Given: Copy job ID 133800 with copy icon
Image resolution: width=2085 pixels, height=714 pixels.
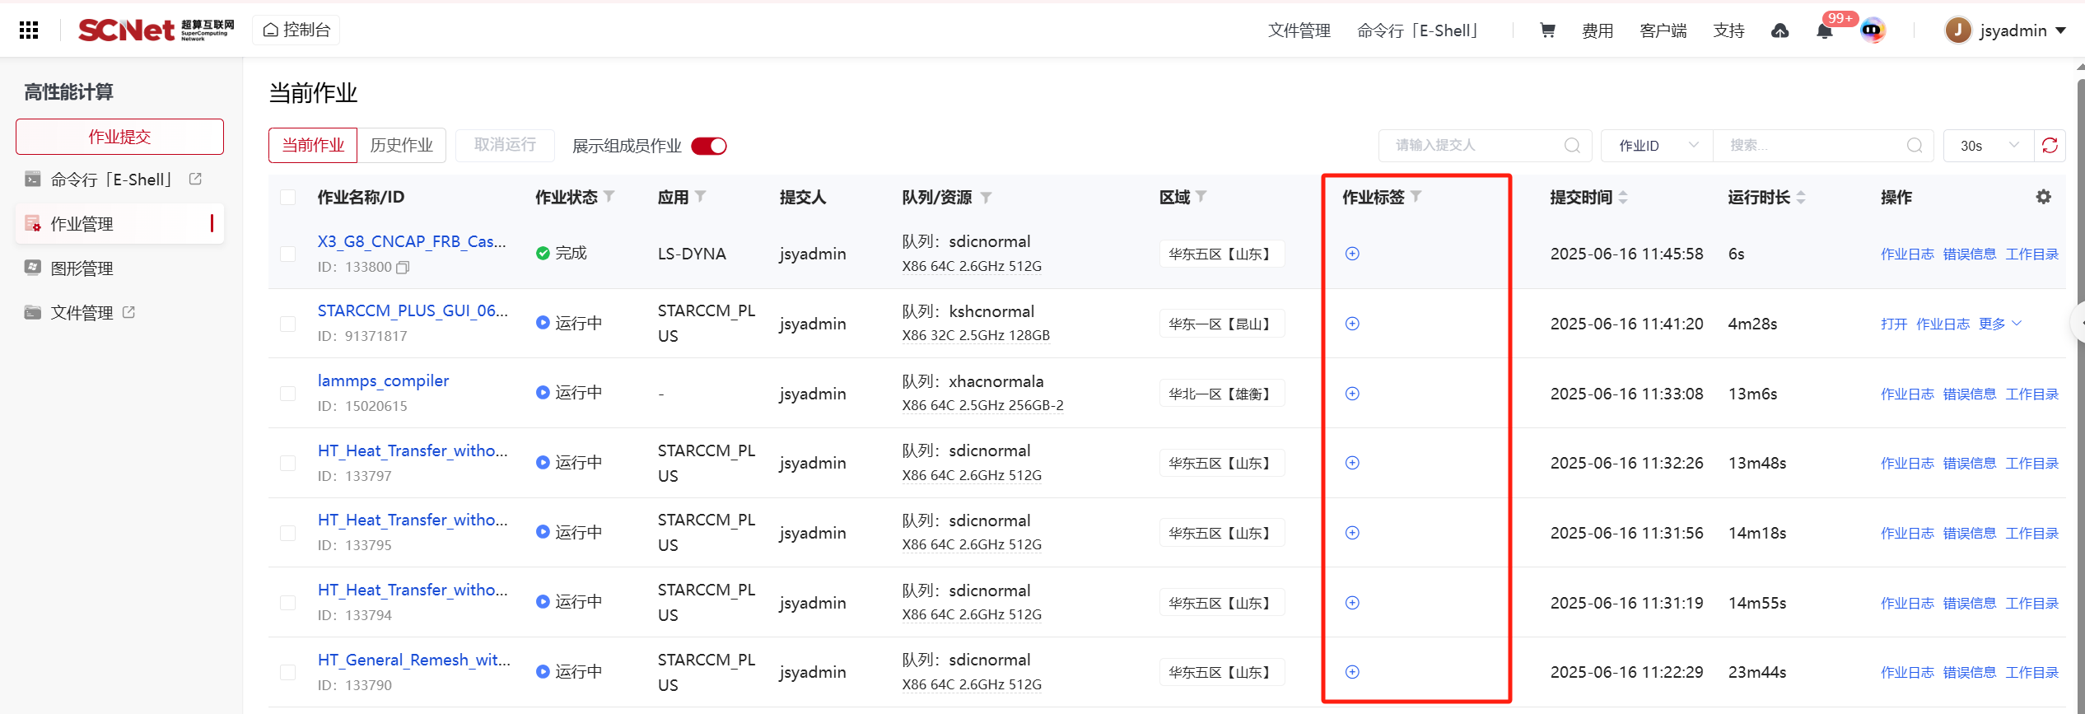Looking at the screenshot, I should tap(403, 268).
